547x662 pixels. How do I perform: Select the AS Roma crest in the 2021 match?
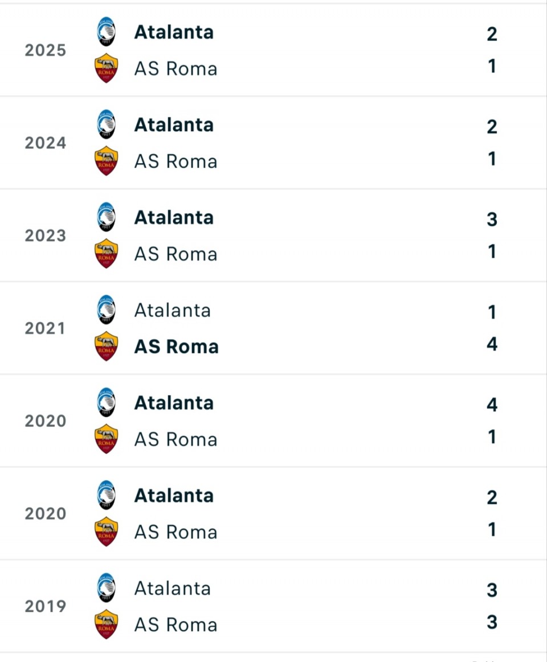(x=106, y=346)
